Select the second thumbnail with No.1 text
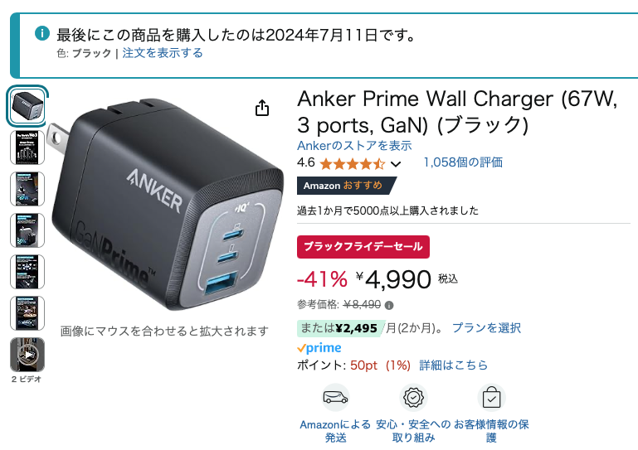This screenshot has height=450, width=638. click(27, 148)
